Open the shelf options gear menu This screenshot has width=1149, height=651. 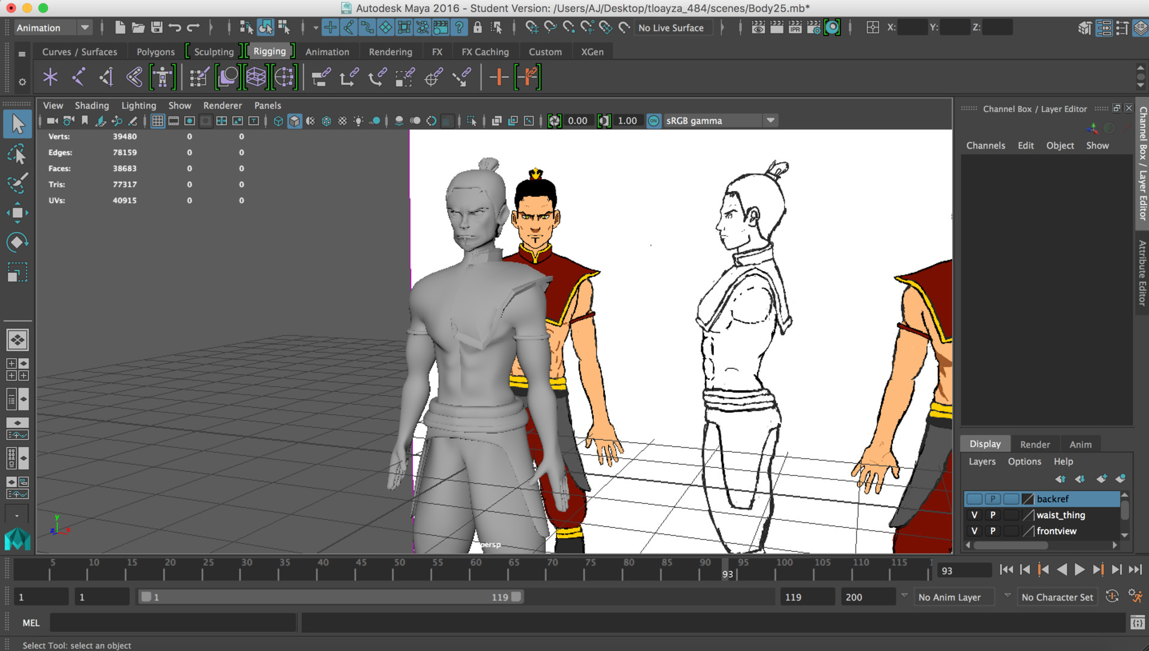22,81
